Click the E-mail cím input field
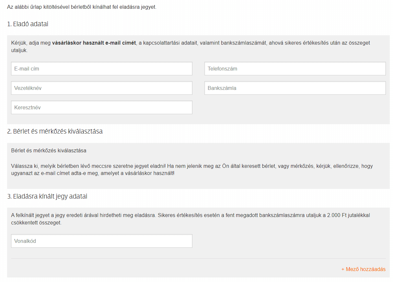 click(x=101, y=69)
